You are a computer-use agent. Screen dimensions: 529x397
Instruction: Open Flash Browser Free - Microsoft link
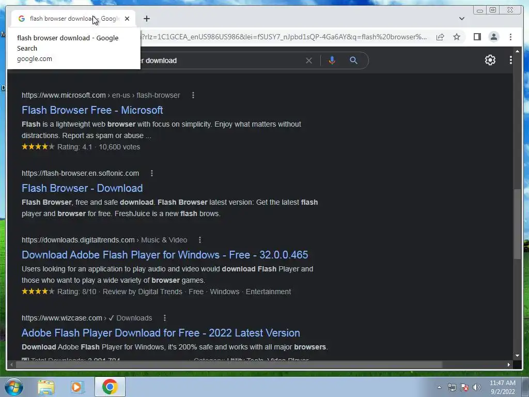(92, 110)
